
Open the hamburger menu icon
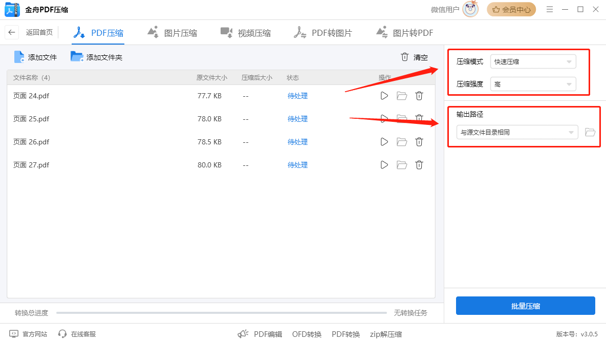pyautogui.click(x=550, y=9)
